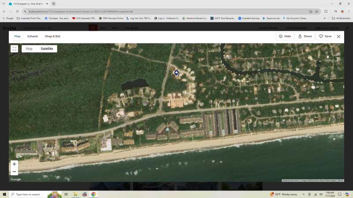The height and width of the screenshot is (198, 353).
Task: Bookmark this page with star icon
Action: point(316,11)
